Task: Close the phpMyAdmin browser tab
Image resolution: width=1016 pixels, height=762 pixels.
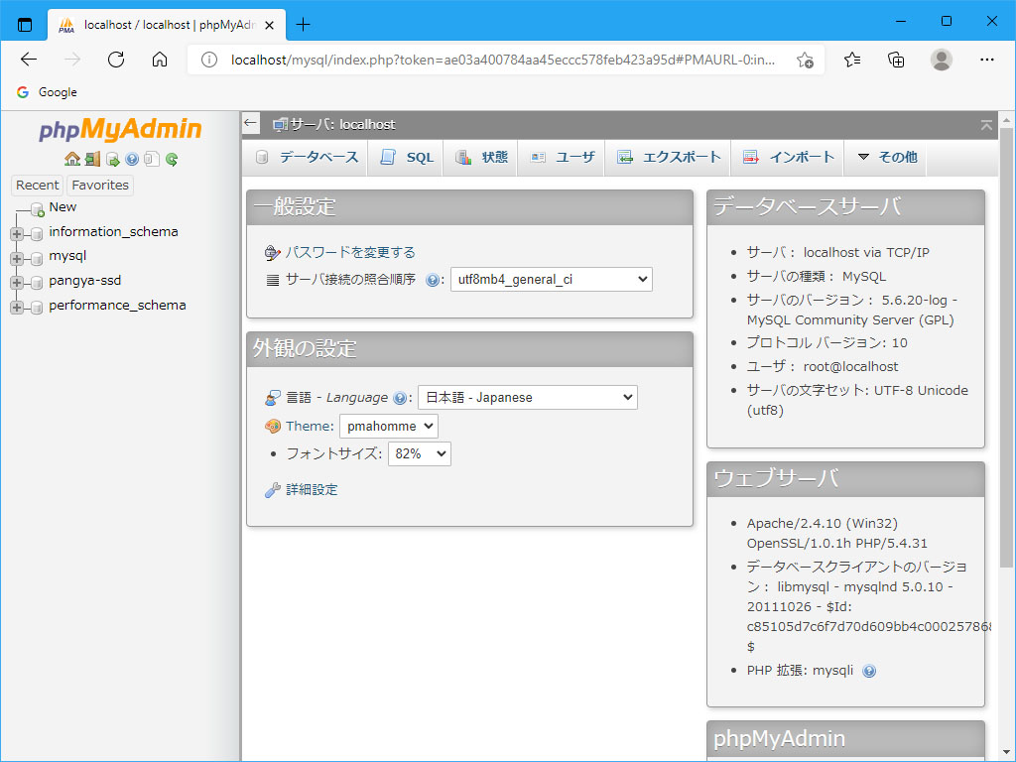Action: [x=270, y=25]
